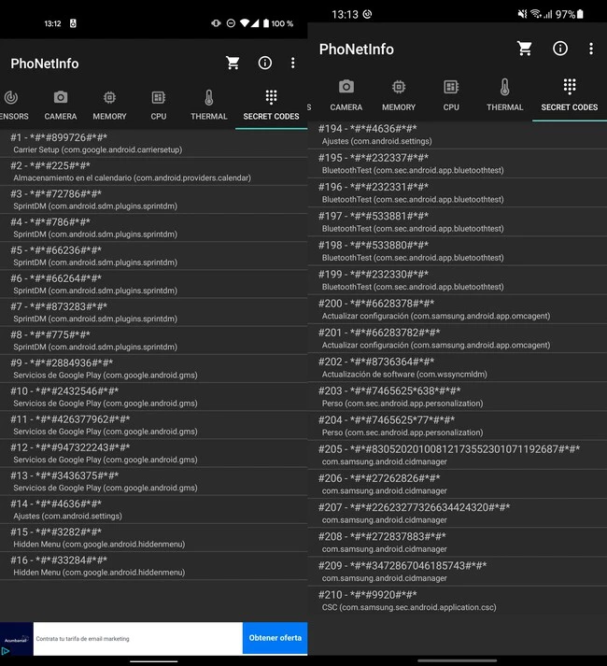
Task: Tap code #202 Actualización de software
Action: (x=458, y=367)
